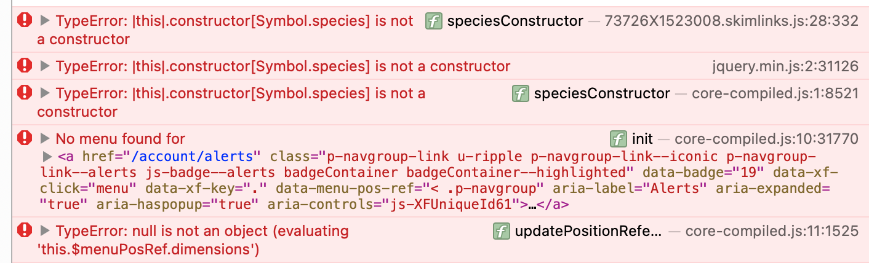Viewport: 869px width, 263px height.
Task: Click the error icon on jquery.min.js row
Action: coord(25,65)
